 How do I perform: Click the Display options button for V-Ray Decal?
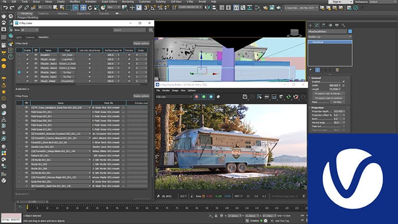point(141,43)
